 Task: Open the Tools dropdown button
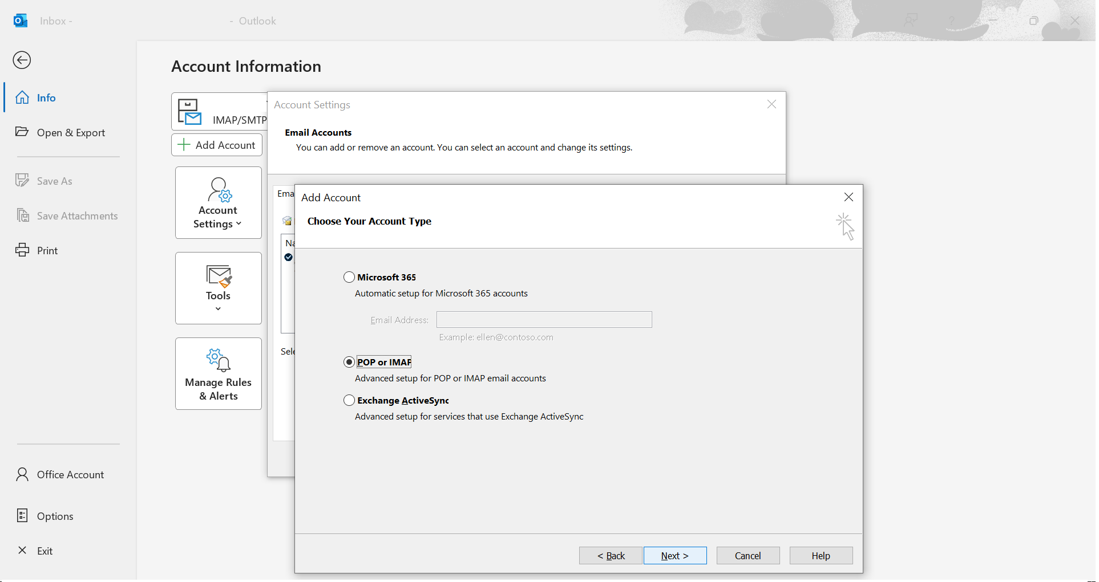pos(219,288)
